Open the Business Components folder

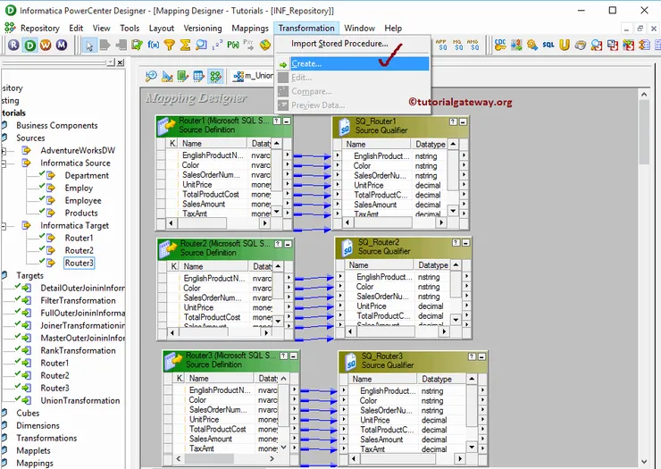coord(57,126)
